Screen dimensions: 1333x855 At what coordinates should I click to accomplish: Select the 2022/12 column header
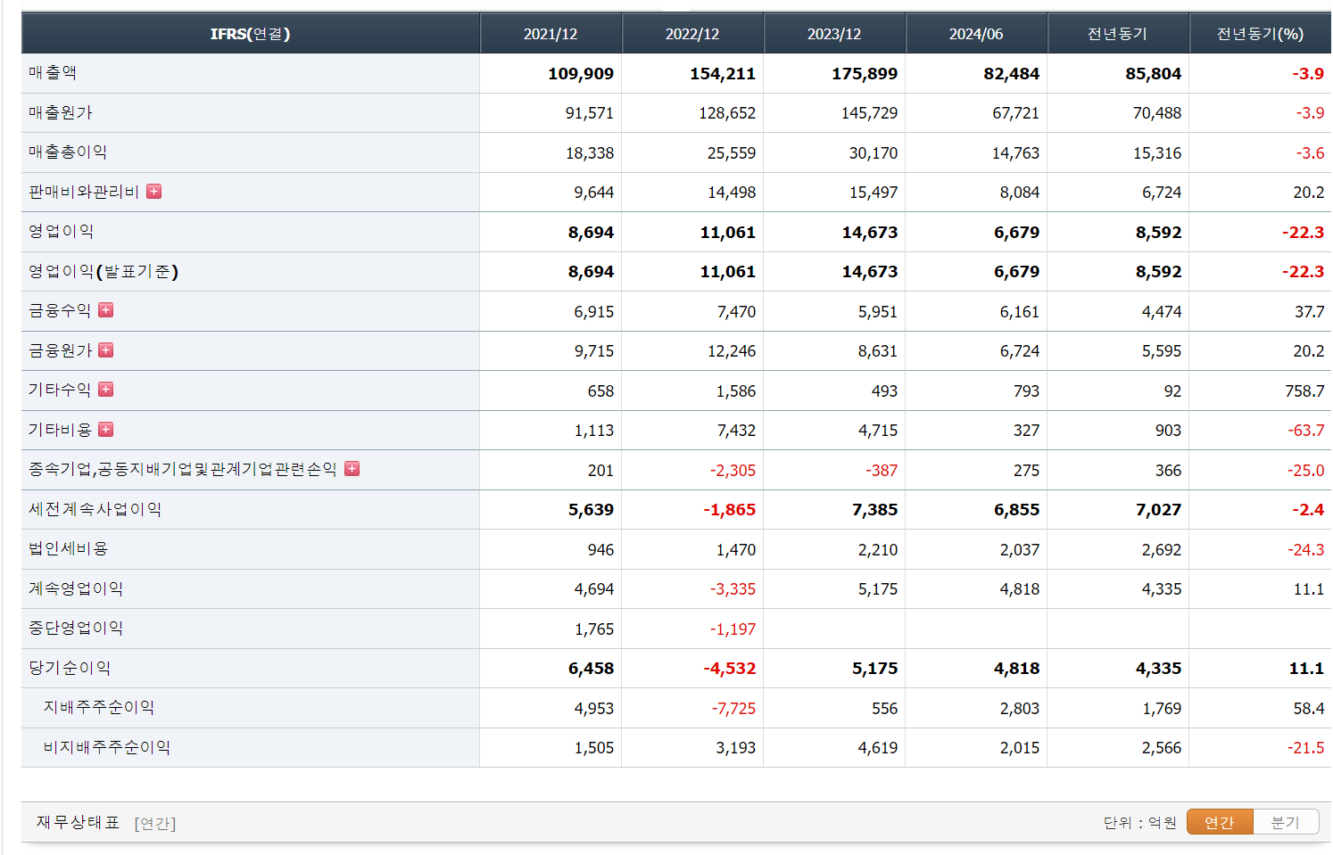click(692, 34)
